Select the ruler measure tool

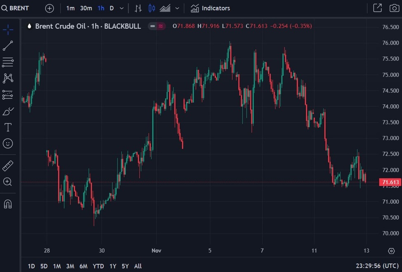pyautogui.click(x=8, y=166)
